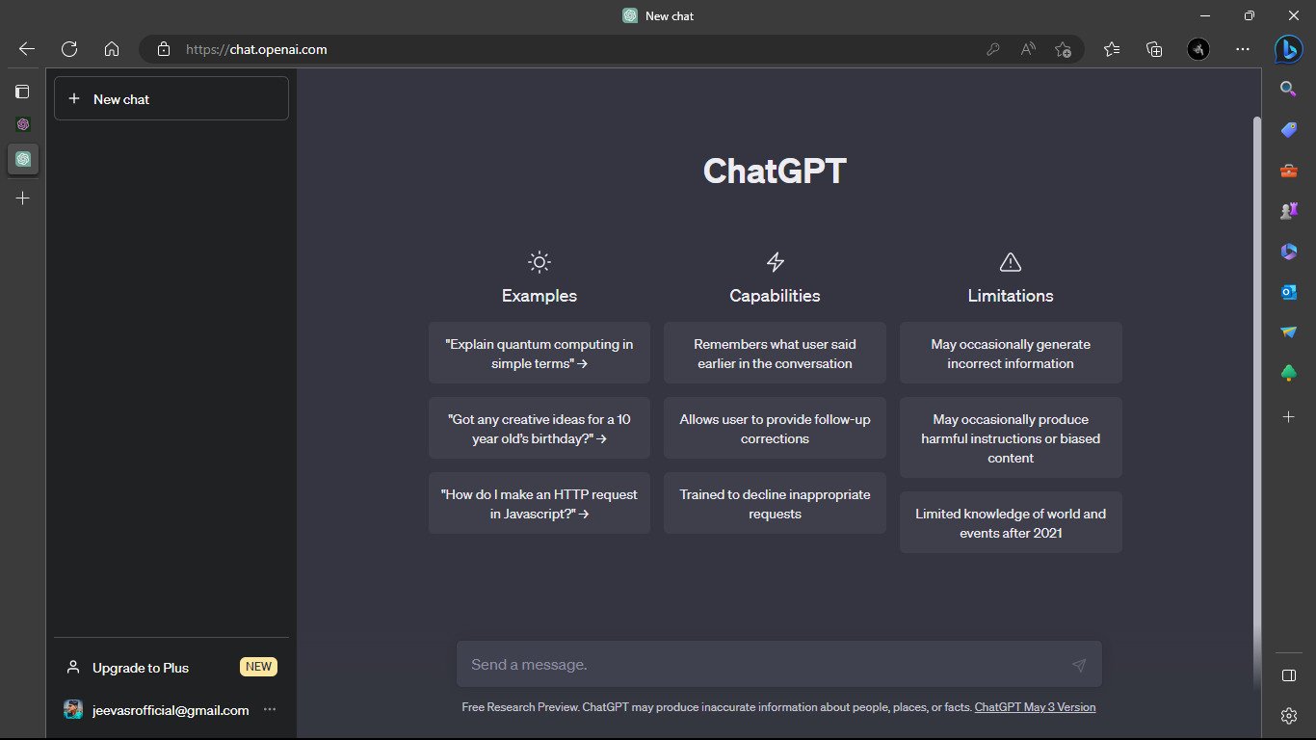Open account menu dots beside email

[270, 710]
